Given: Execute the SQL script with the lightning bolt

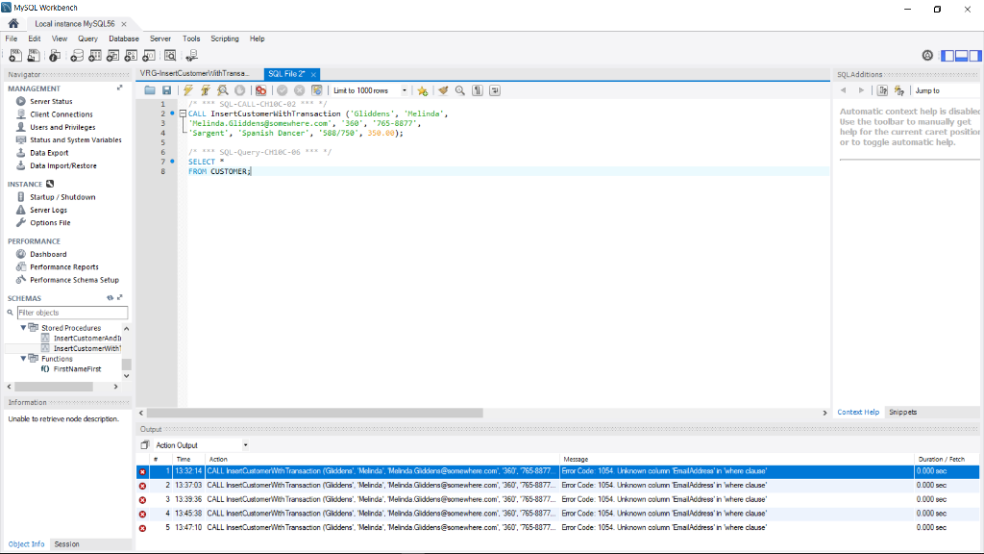Looking at the screenshot, I should click(x=187, y=89).
